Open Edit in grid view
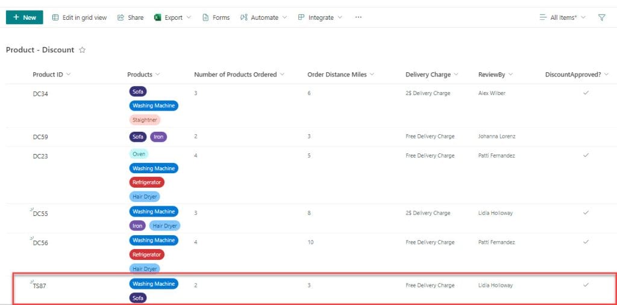The image size is (617, 305). pyautogui.click(x=80, y=17)
